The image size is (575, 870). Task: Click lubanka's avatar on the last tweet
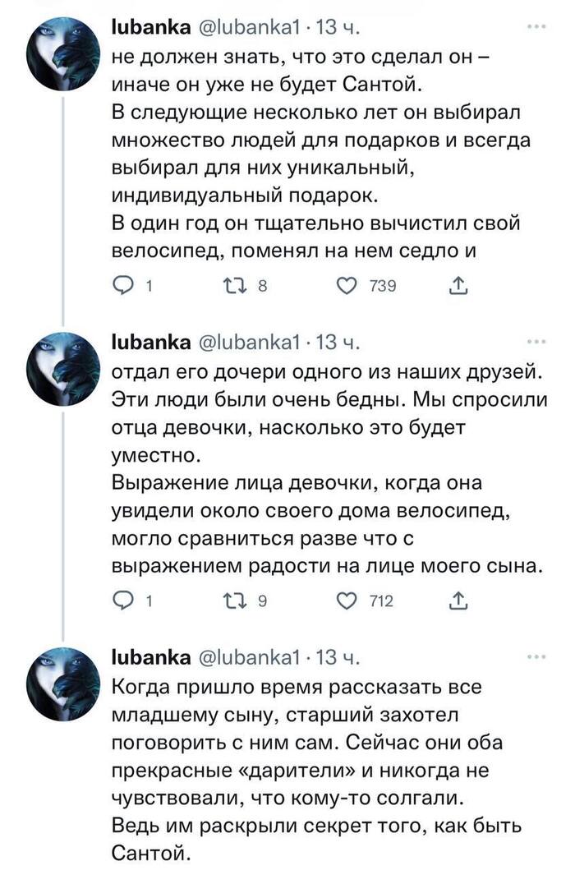click(64, 685)
